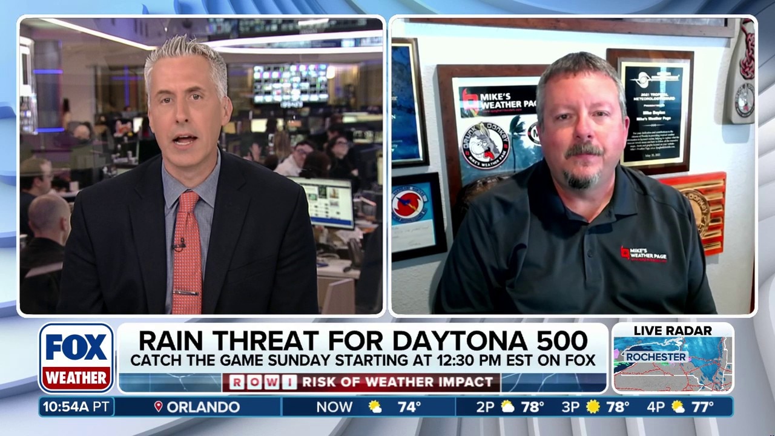Click the current temperature "74°"
Screen dimensions: 775x436
[409, 407]
